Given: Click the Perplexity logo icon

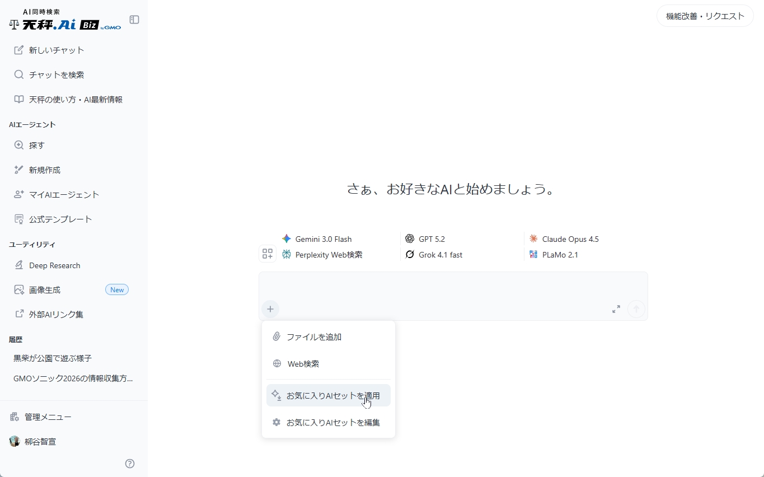Looking at the screenshot, I should (x=287, y=255).
